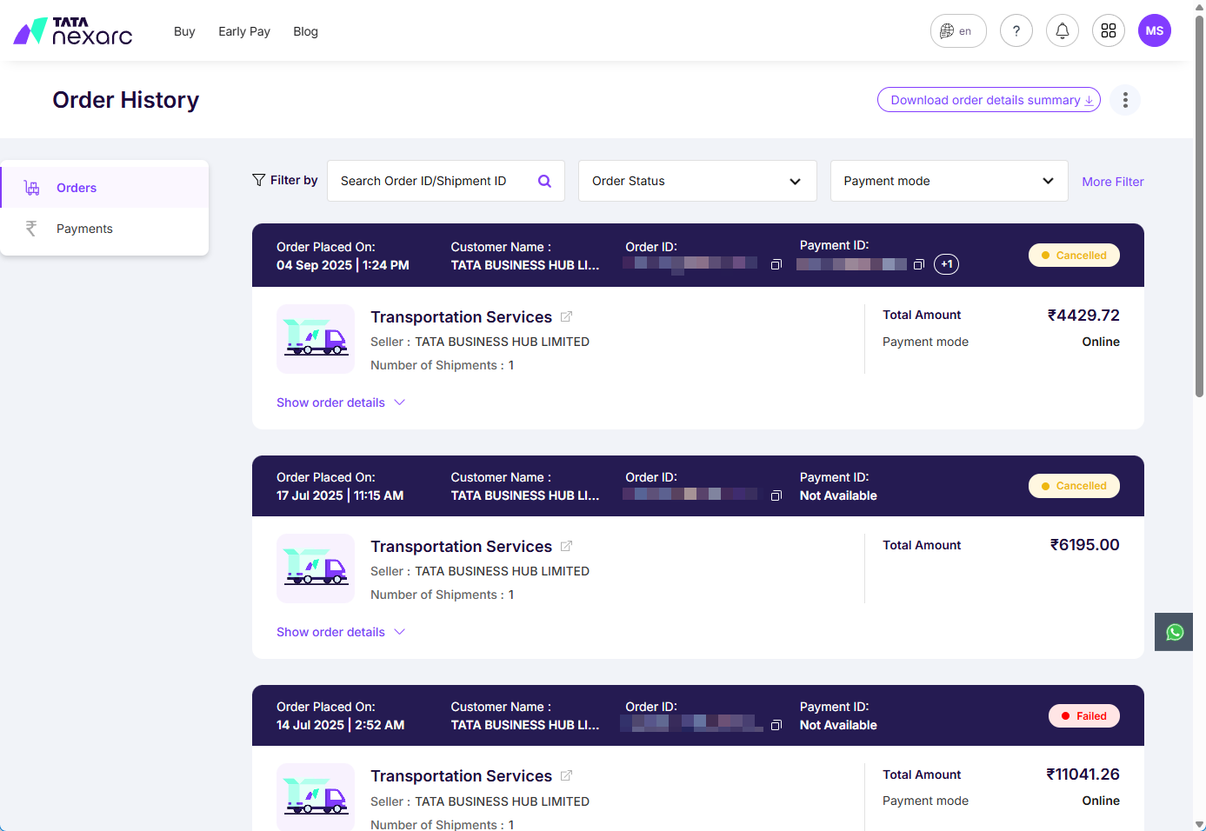Click the More Filter link
Screen dimensions: 1206x831
click(x=1113, y=182)
